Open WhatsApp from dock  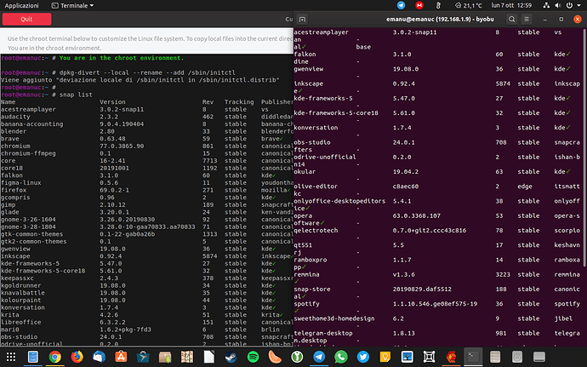point(341,357)
